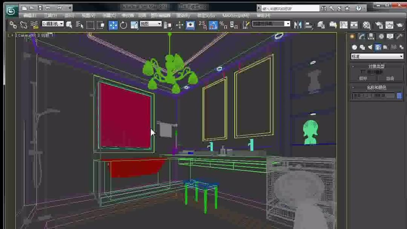Switch to the Geometry category in Create panel
407x229 pixels.
pos(354,47)
